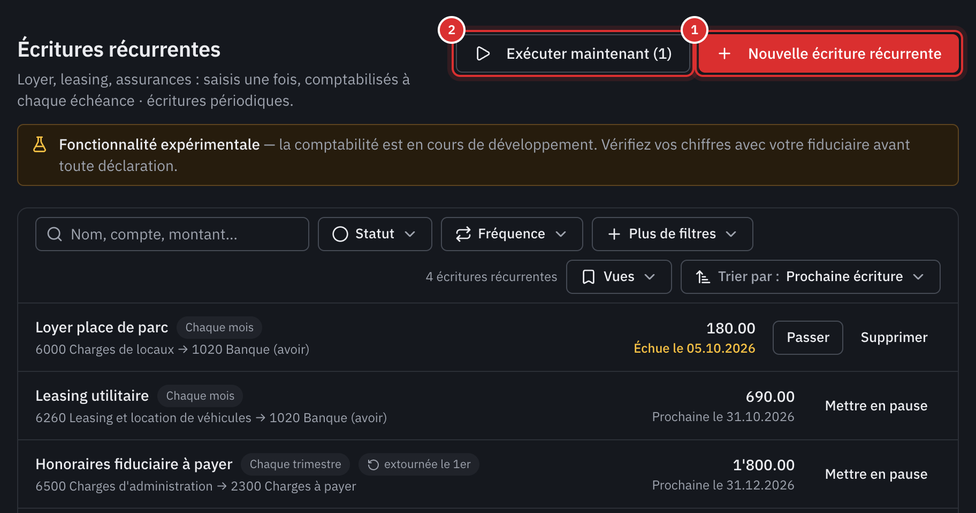This screenshot has height=513, width=976.
Task: Focus the Nom, compte, montant search field
Action: [x=172, y=234]
